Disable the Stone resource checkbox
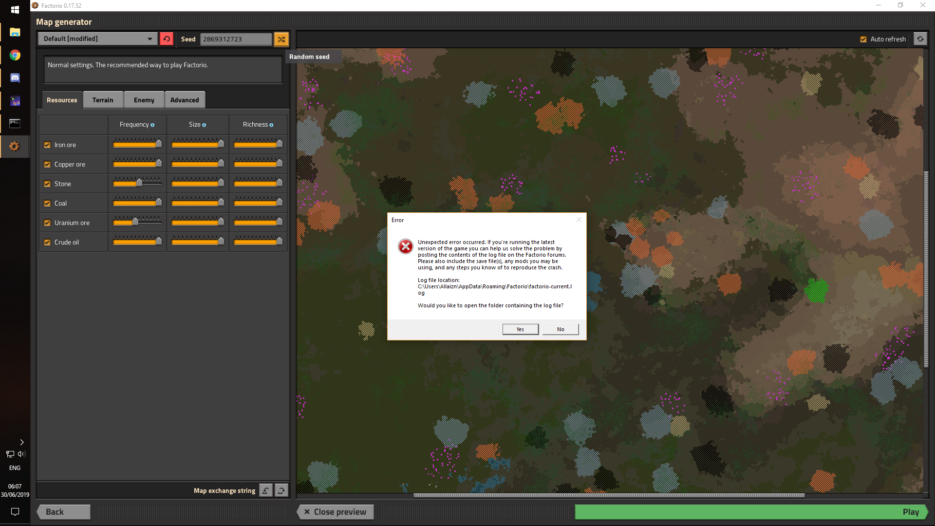 coord(47,184)
